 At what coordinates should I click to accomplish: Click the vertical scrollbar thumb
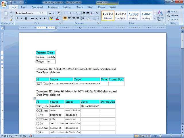pyautogui.click(x=183, y=41)
